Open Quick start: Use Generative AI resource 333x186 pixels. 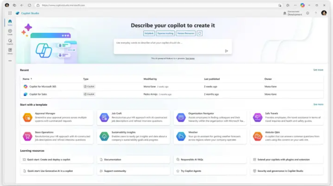coord(57,171)
